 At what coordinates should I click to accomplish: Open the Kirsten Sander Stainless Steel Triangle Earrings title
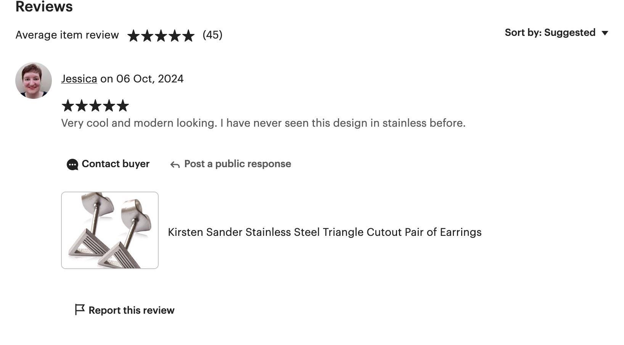click(x=325, y=232)
